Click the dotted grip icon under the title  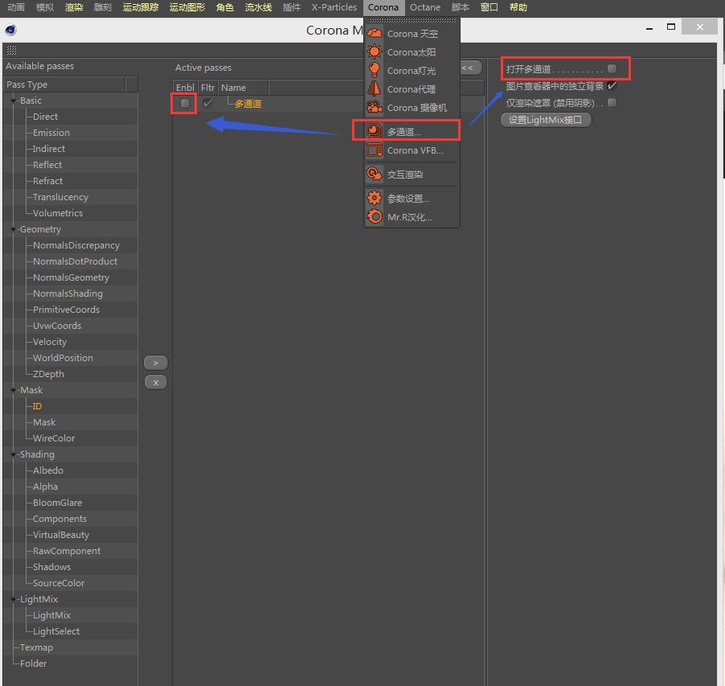(11, 50)
